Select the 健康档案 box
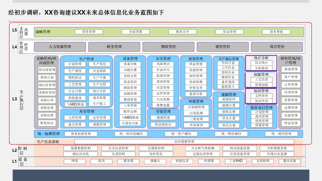The height and width of the screenshot is (181, 322). click(163, 118)
